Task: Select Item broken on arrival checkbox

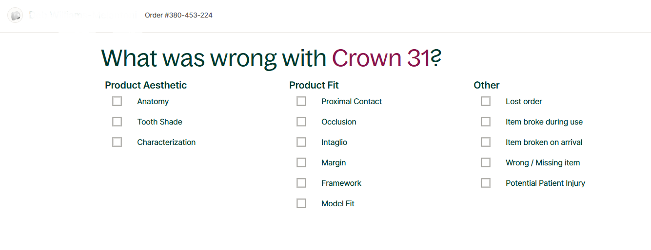Action: (486, 142)
